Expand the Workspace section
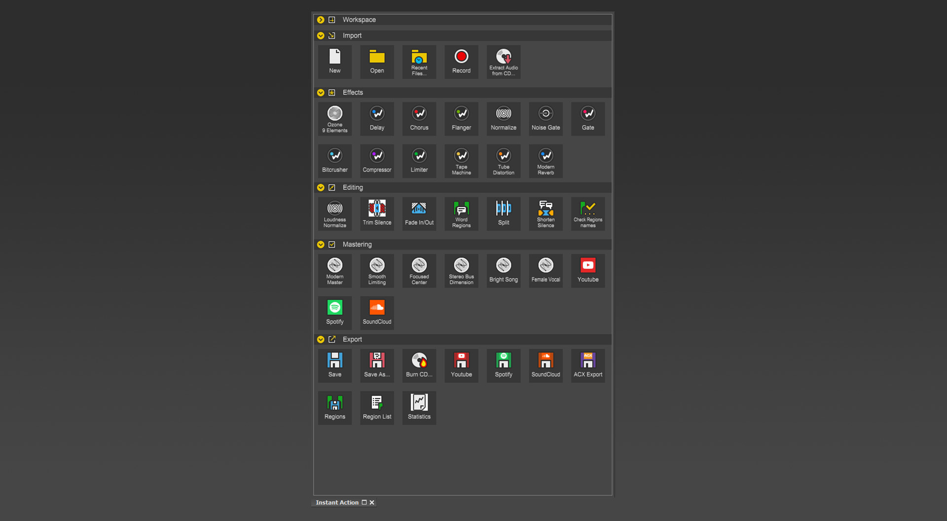947x521 pixels. pos(321,20)
